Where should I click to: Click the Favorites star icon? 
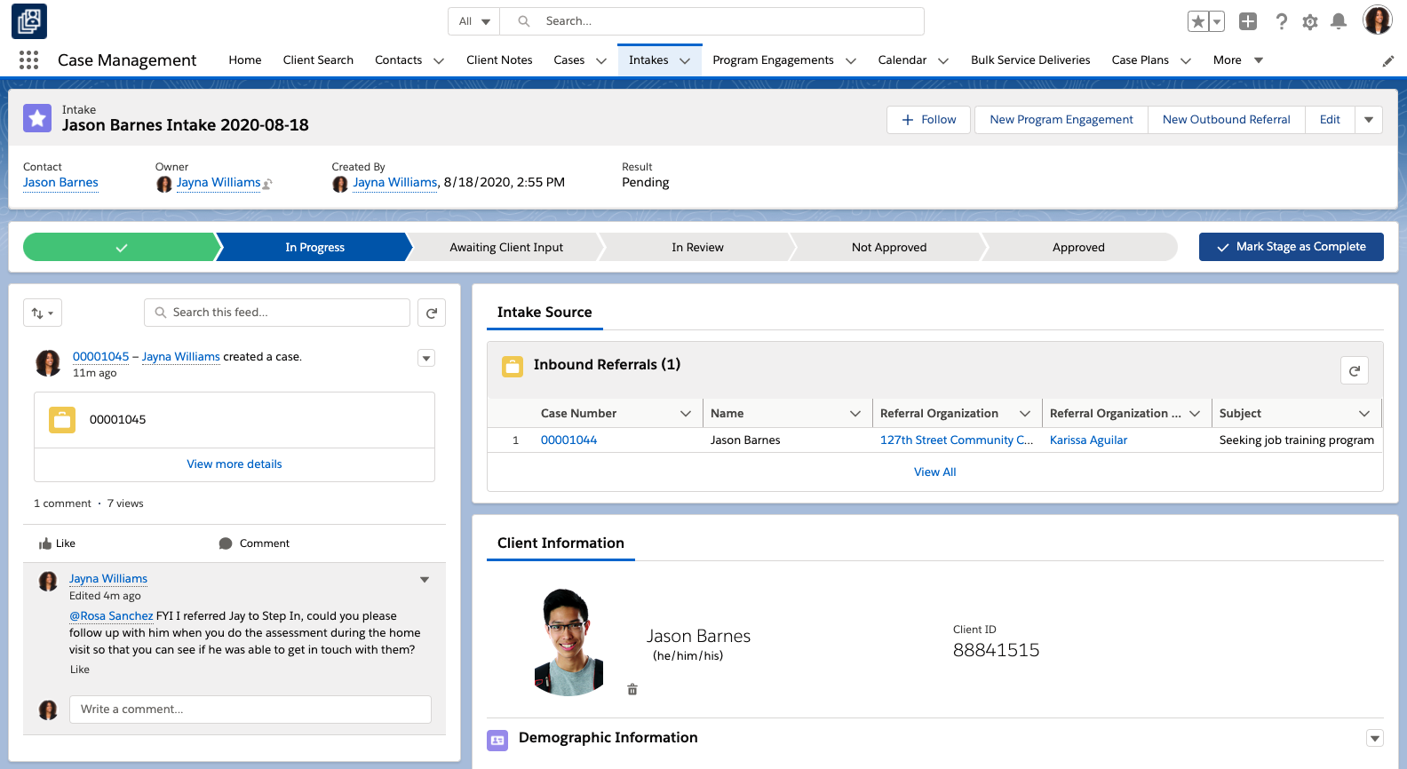(x=1198, y=21)
